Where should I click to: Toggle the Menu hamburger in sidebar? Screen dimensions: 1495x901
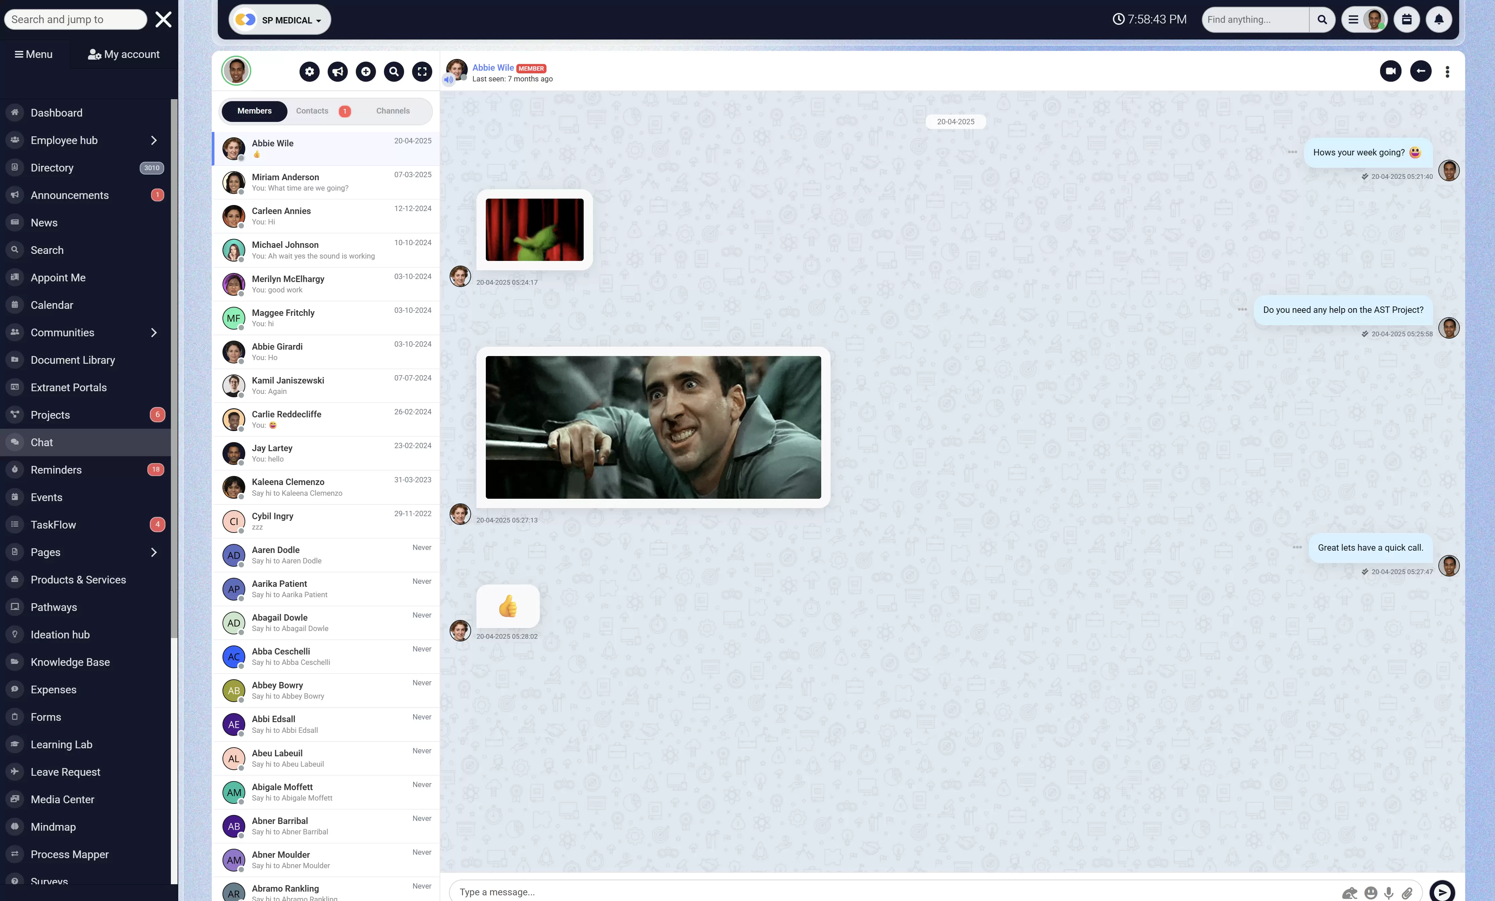coord(34,54)
